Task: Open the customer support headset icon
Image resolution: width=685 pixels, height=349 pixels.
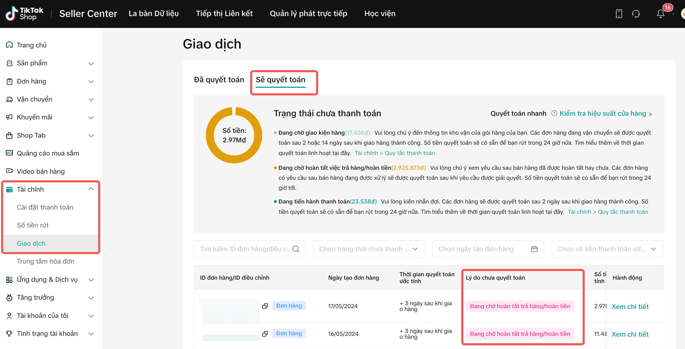Action: point(636,13)
